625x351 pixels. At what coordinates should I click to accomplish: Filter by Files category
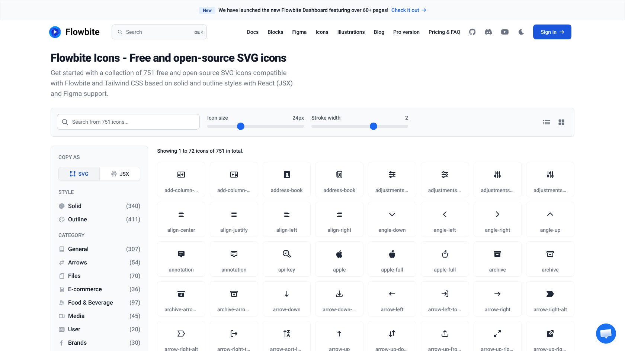[99, 276]
